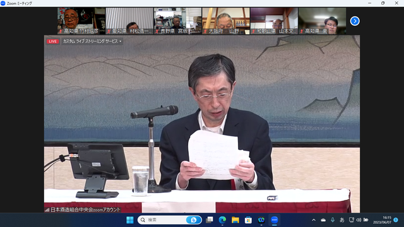
Task: Switch the Japanese IME input mode あ
Action: click(x=342, y=220)
